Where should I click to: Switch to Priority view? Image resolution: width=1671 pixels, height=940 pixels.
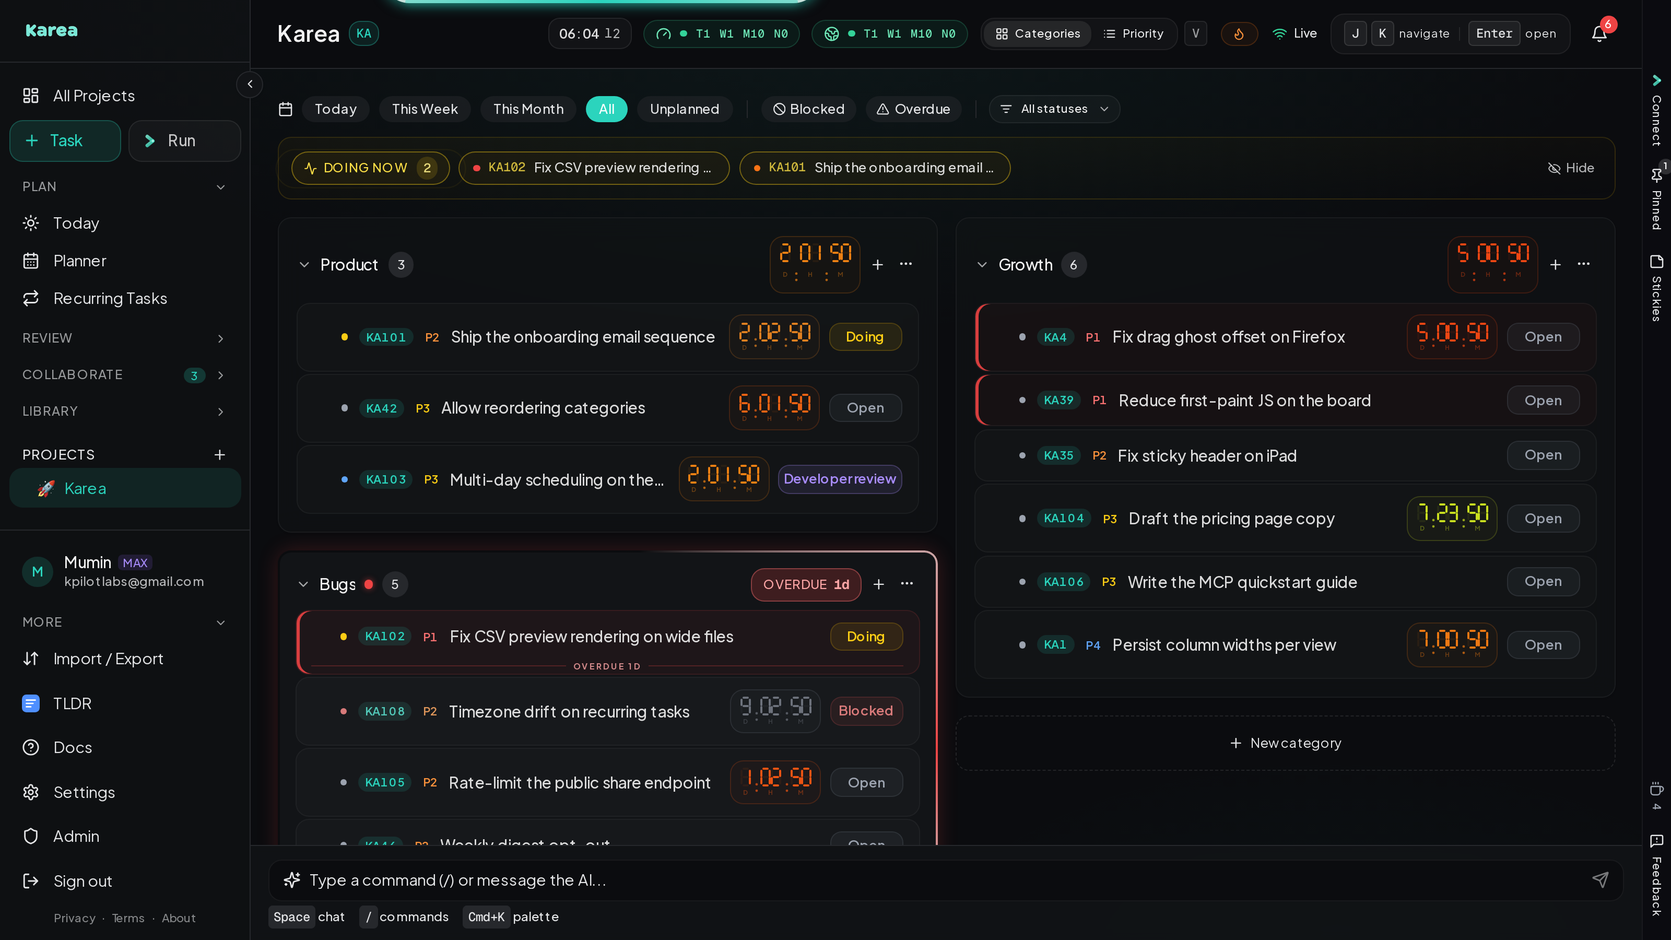pyautogui.click(x=1133, y=34)
